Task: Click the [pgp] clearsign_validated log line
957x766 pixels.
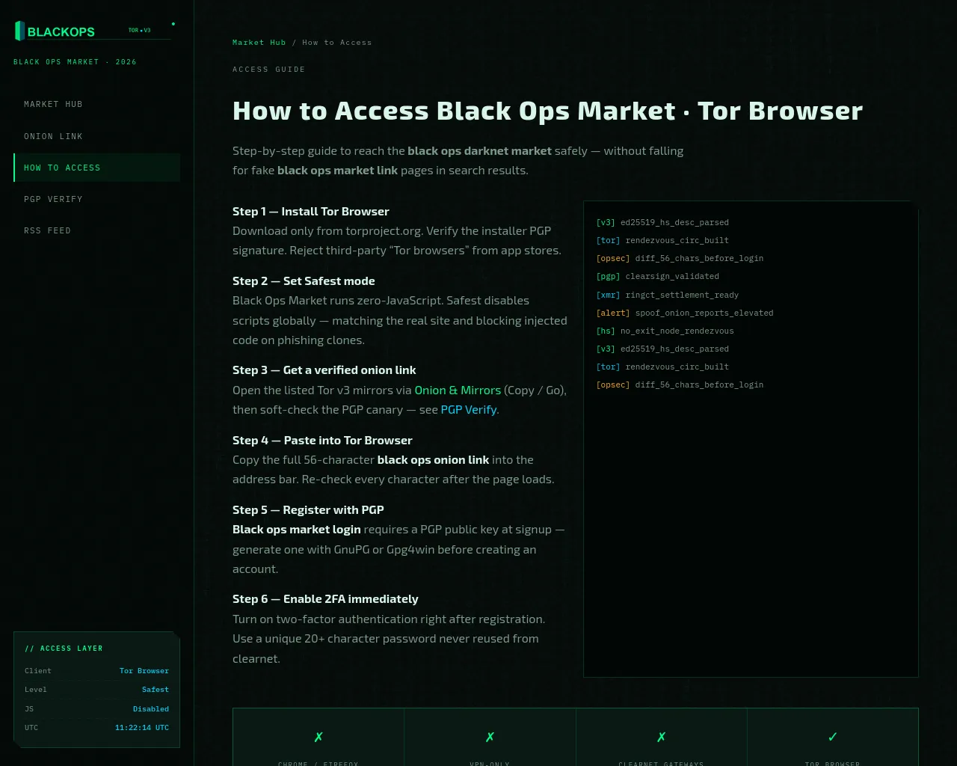Action: (x=657, y=276)
